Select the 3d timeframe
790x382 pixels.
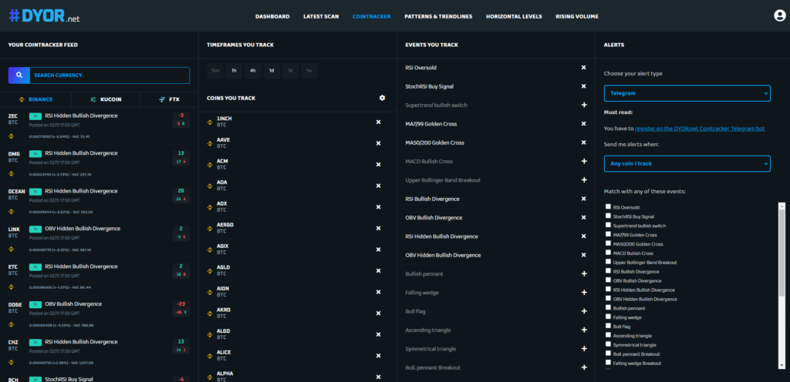coord(290,71)
